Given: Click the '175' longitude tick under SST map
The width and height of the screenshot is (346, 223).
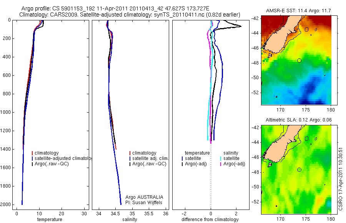Looking at the screenshot, I should point(306,110).
